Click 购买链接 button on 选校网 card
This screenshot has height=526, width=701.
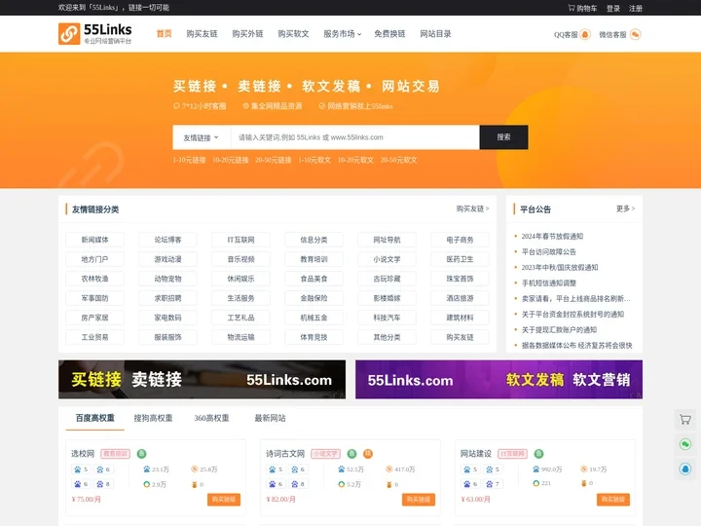click(x=224, y=499)
